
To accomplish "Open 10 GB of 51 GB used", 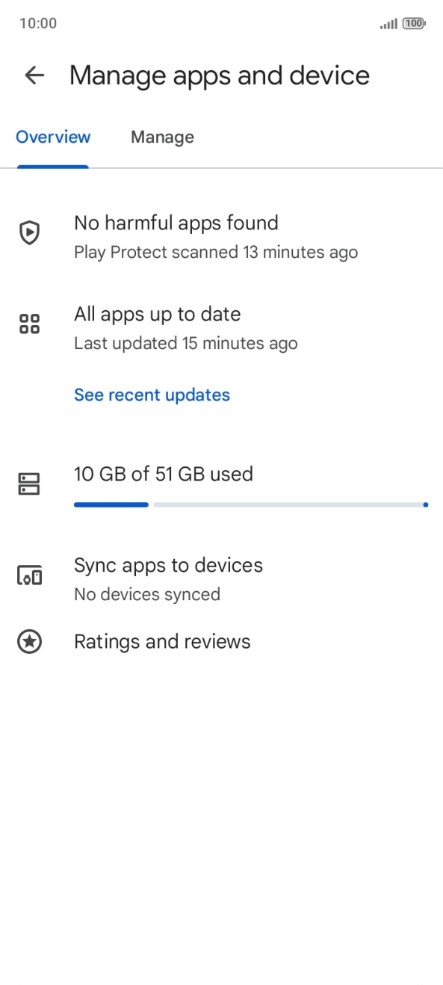I will coord(164,474).
